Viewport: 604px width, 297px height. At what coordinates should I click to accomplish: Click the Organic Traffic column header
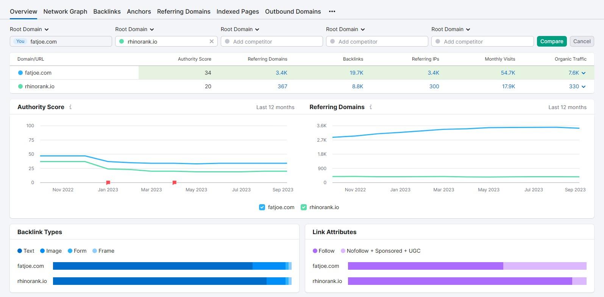click(571, 59)
